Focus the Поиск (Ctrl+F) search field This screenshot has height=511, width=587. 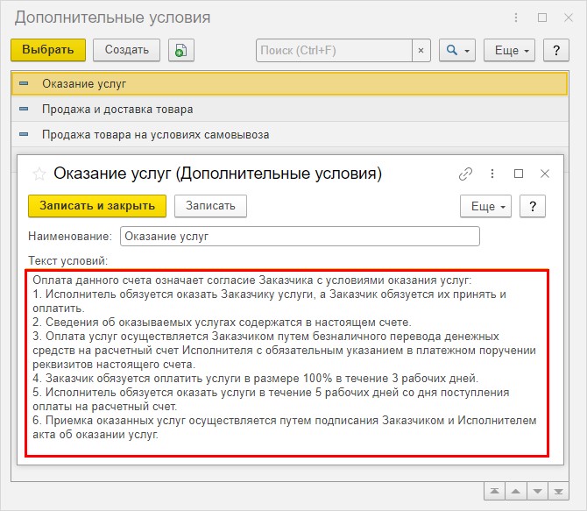(334, 50)
